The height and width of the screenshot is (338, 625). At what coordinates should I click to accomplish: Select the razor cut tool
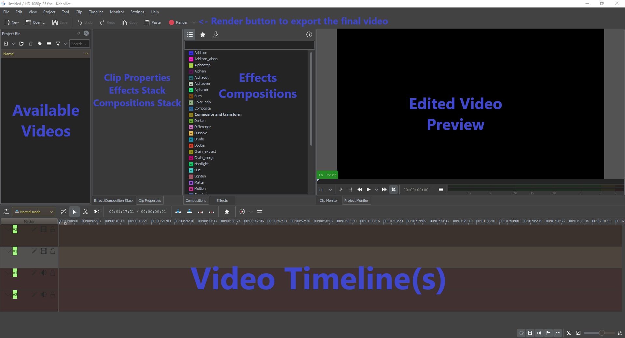[x=86, y=212]
